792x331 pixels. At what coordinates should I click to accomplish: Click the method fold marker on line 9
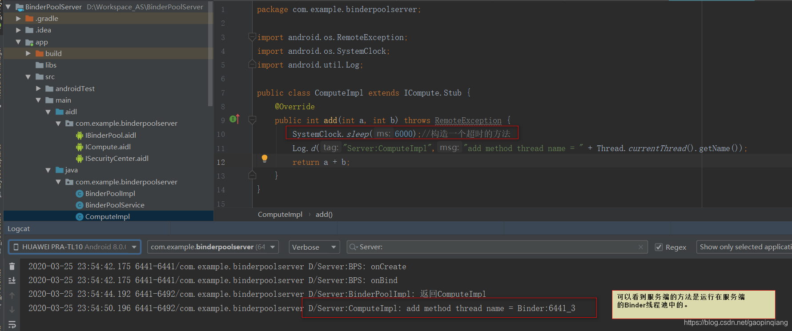coord(252,120)
